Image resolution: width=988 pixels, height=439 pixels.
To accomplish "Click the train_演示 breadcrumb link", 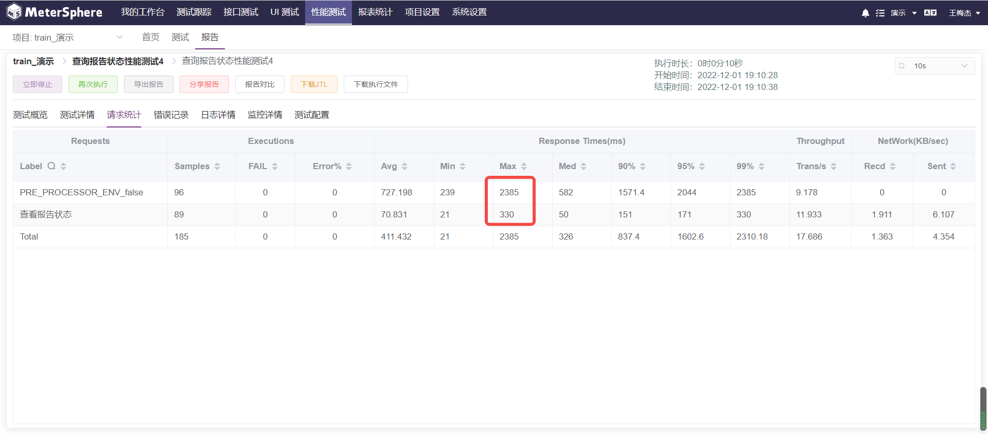I will click(33, 61).
